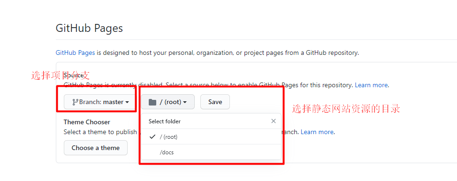The image size is (457, 181).
Task: Select the / (root) folder option
Action: click(211, 137)
